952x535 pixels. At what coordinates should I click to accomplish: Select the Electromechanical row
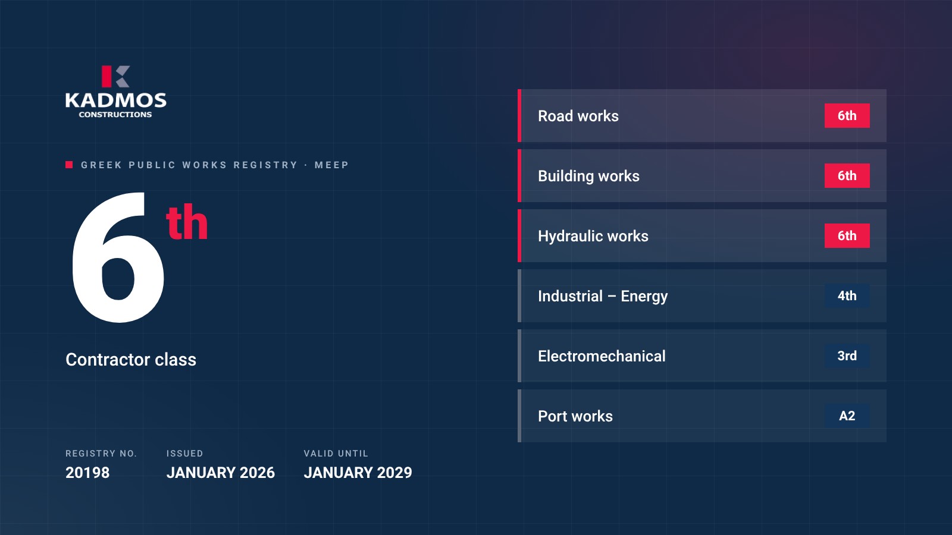tap(702, 356)
